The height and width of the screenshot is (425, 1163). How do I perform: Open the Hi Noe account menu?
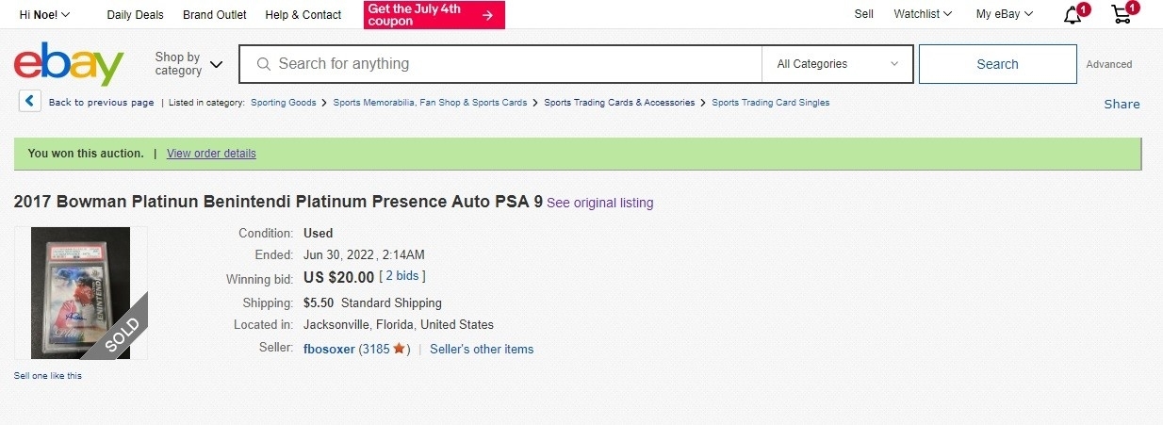point(44,14)
